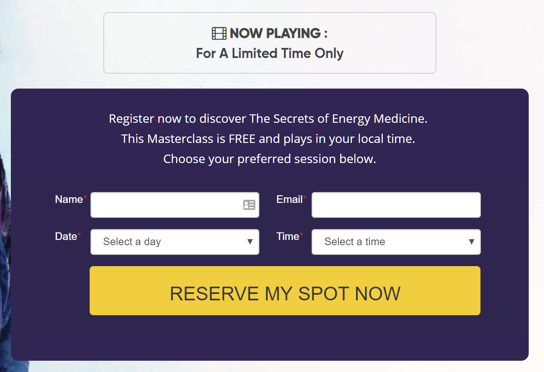Viewport: 544px width, 372px height.
Task: Click the "Register now to discover" sentence
Action: [x=268, y=119]
